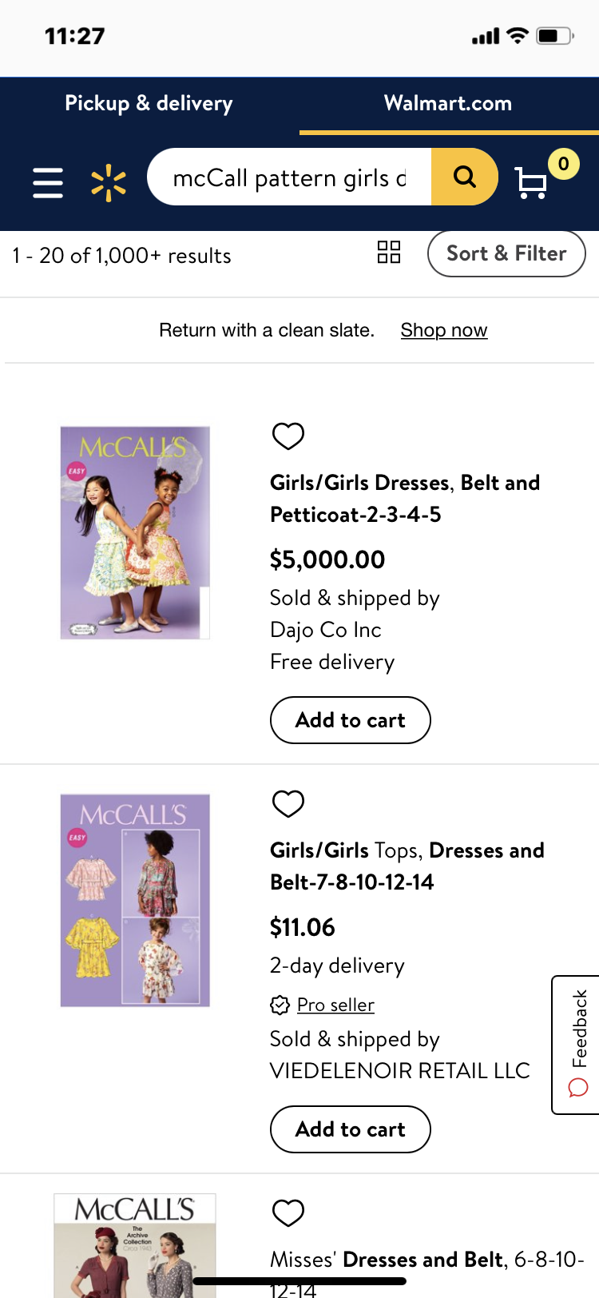Favorite the Tops, Dresses and Belt pattern
This screenshot has width=599, height=1298.
(288, 803)
